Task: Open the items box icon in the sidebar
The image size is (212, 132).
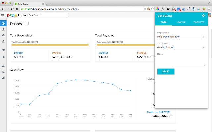Action: (3, 35)
